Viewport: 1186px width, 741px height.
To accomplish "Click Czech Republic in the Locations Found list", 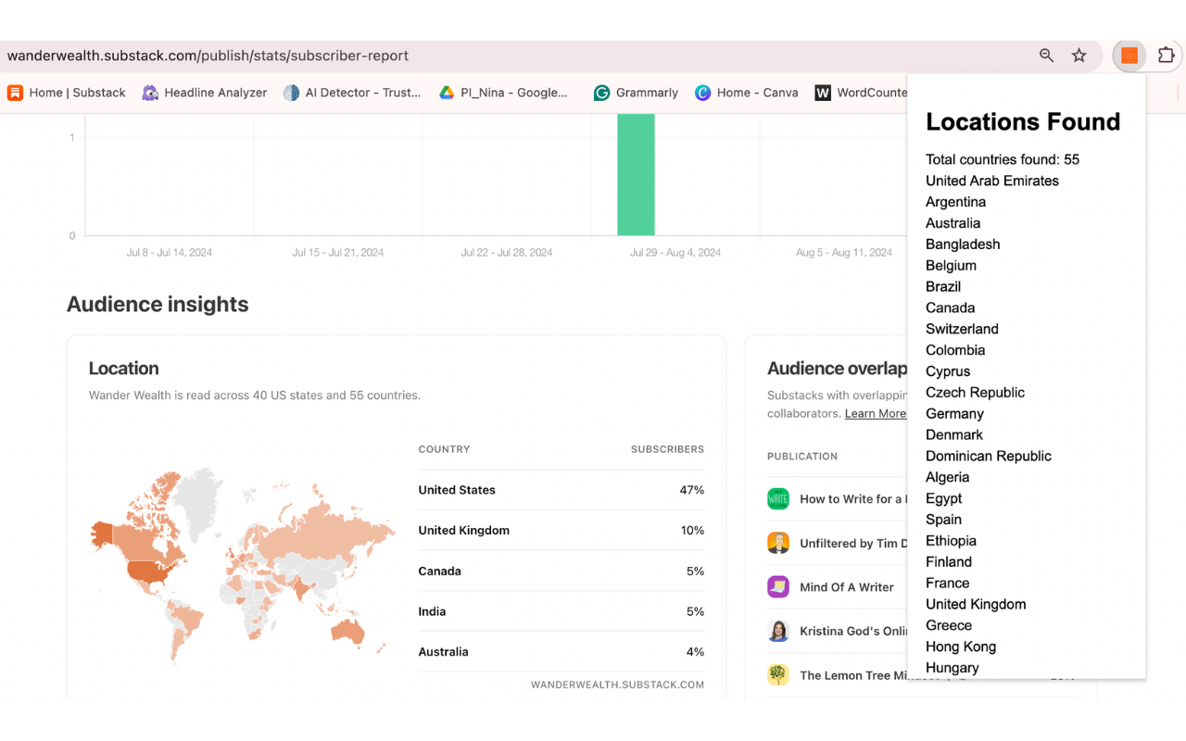I will tap(975, 393).
